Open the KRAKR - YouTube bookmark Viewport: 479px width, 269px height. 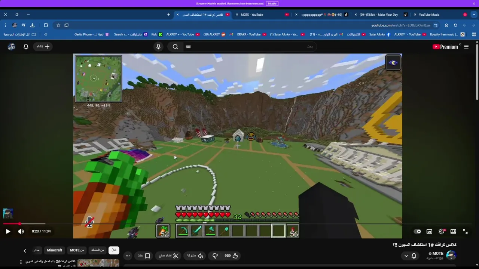pos(251,34)
